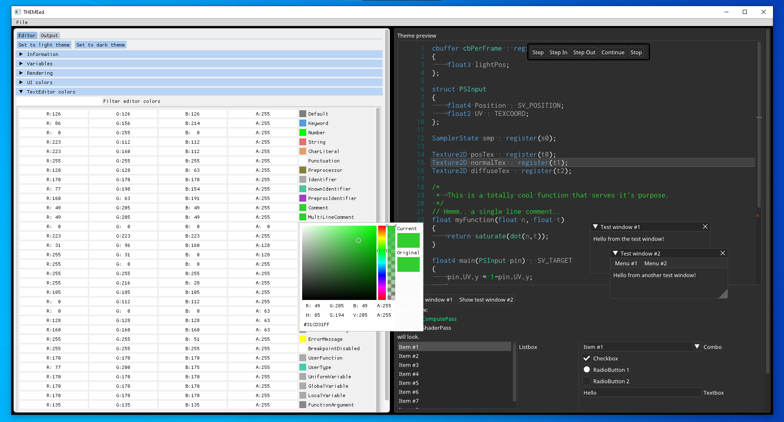Click the saturation-value square in picker
The width and height of the screenshot is (784, 422).
click(x=339, y=263)
